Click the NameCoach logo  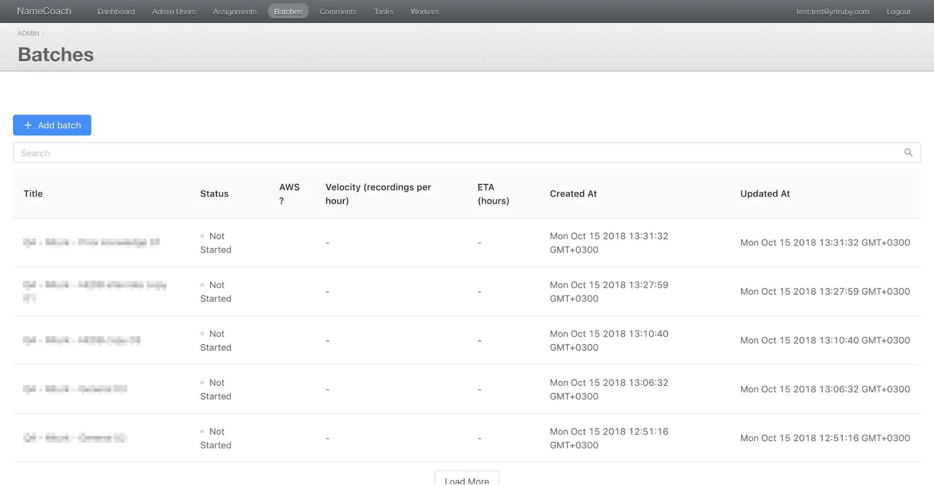tap(44, 11)
